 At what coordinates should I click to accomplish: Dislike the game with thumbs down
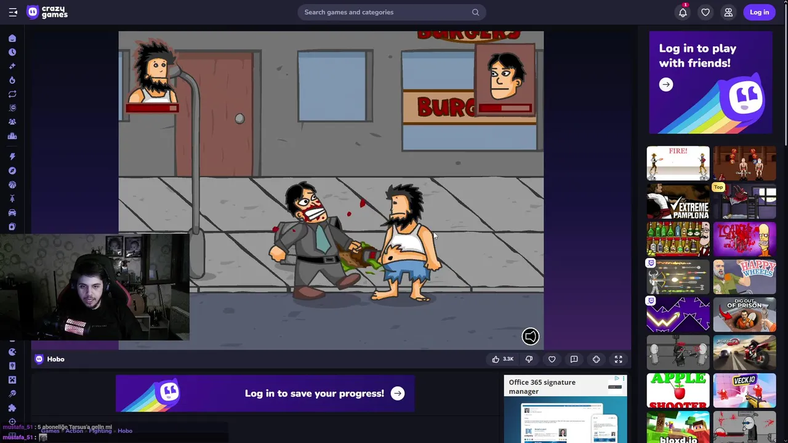click(529, 359)
